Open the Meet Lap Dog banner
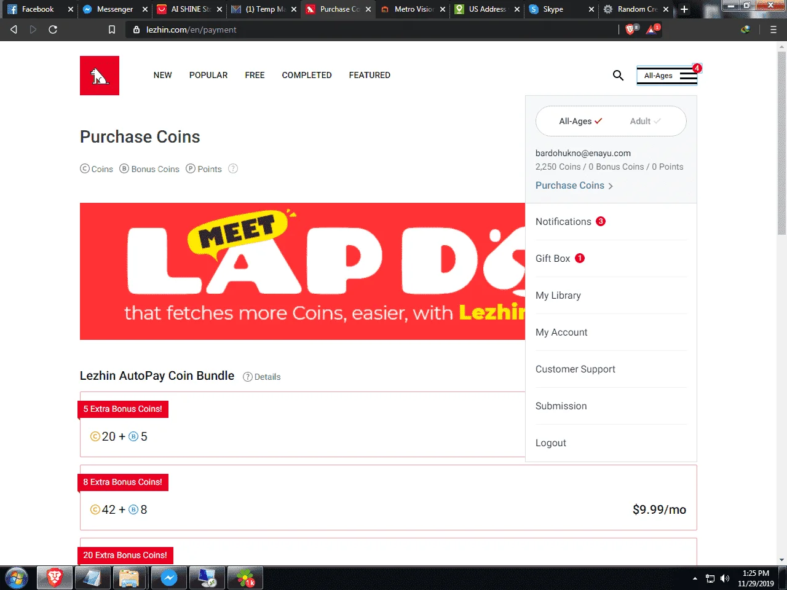 point(303,271)
